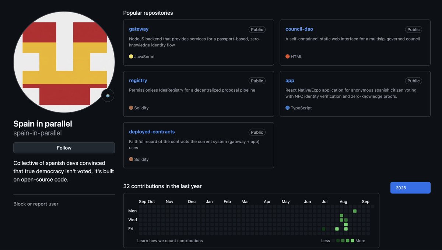442x250 pixels.
Task: Click 32 contributions in the last year
Action: tap(162, 186)
